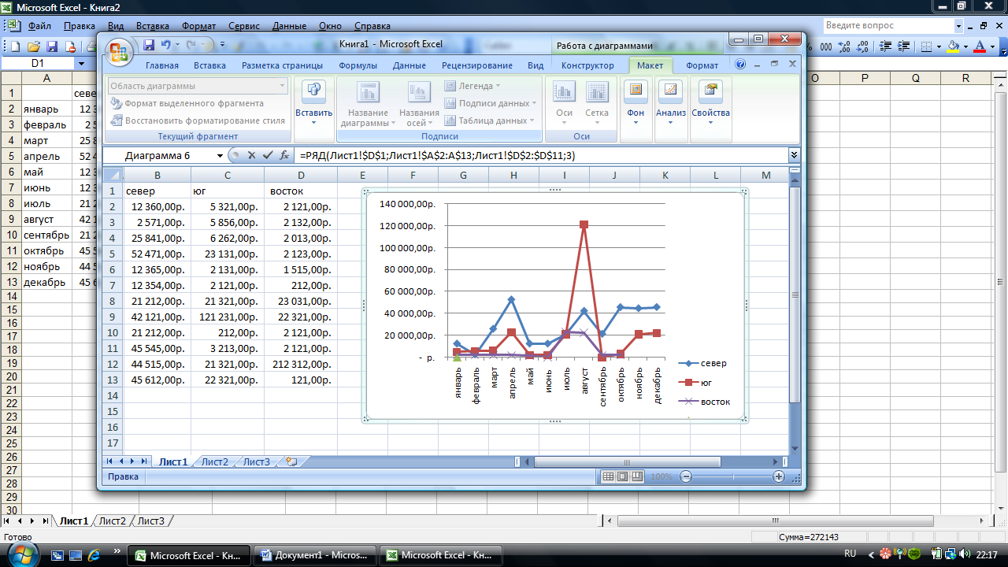Screen dimensions: 1008x567
Task: Open Формат chart tools tab
Action: (x=702, y=65)
